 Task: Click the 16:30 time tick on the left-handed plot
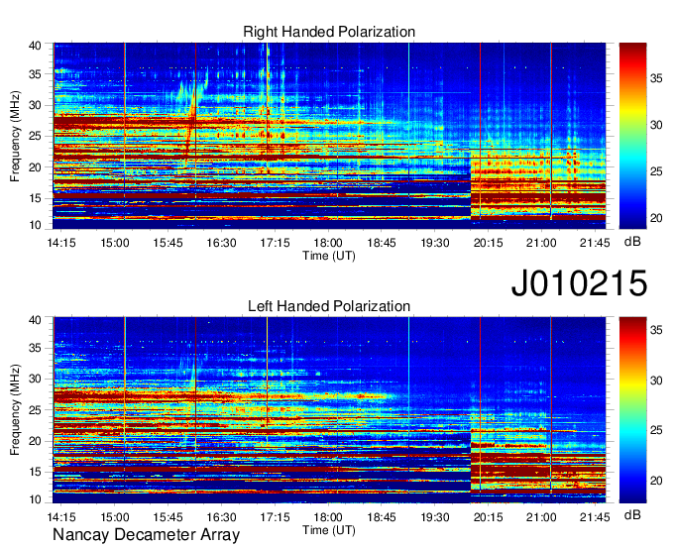click(221, 517)
